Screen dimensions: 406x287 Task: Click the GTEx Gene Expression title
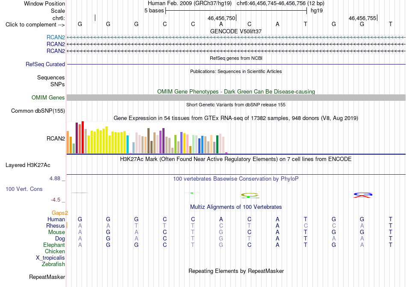(x=236, y=118)
